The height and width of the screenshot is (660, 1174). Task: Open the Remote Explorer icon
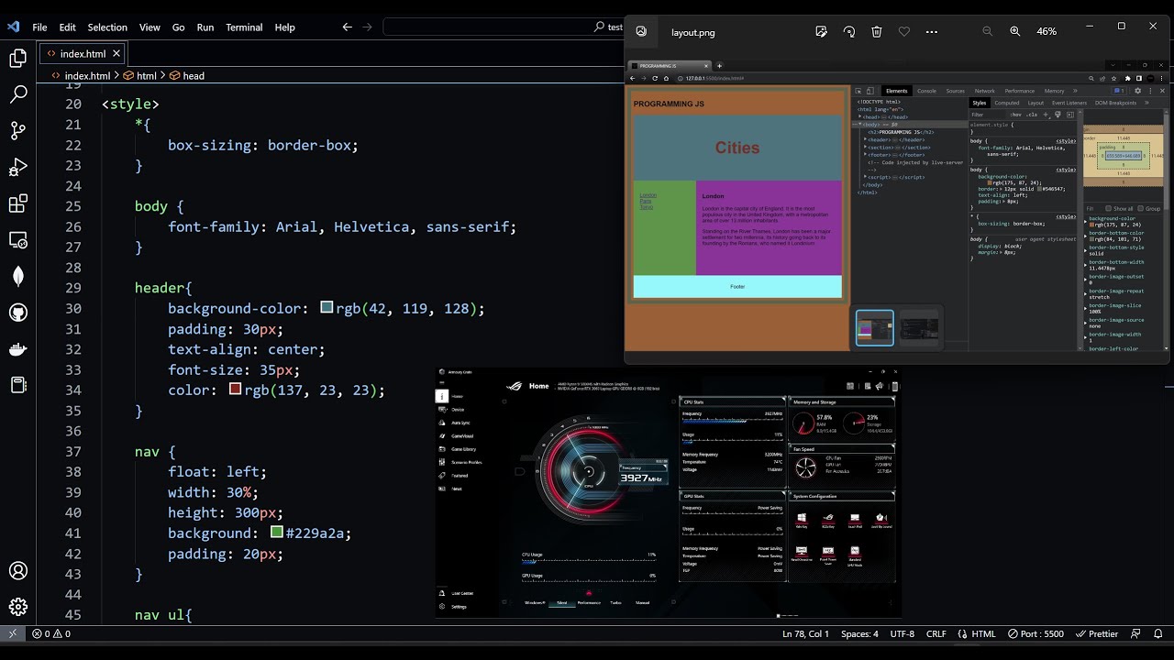click(18, 240)
